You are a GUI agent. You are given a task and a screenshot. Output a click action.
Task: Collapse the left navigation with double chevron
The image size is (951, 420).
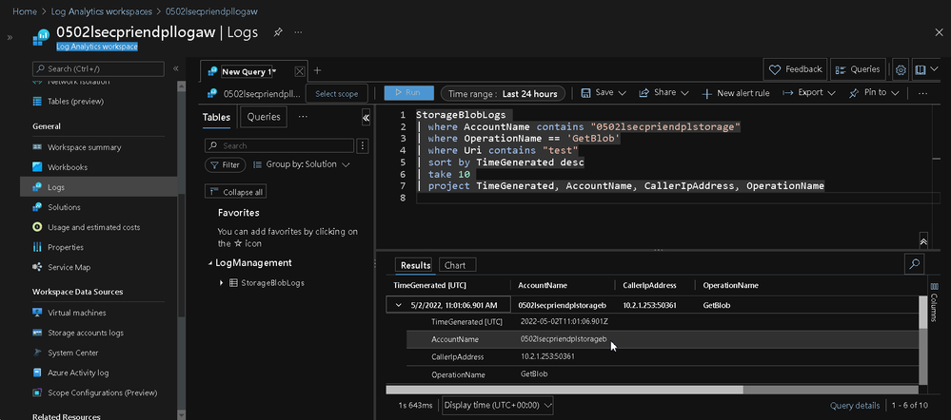[x=176, y=68]
